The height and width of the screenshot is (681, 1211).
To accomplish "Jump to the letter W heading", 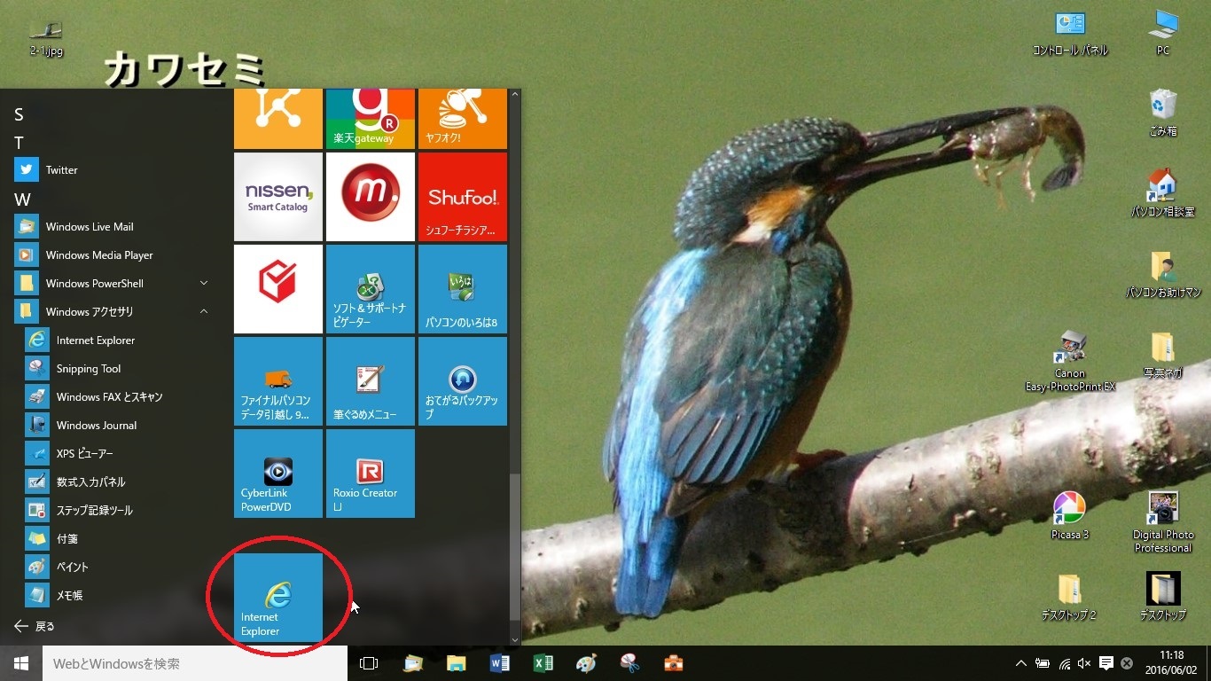I will [x=22, y=200].
